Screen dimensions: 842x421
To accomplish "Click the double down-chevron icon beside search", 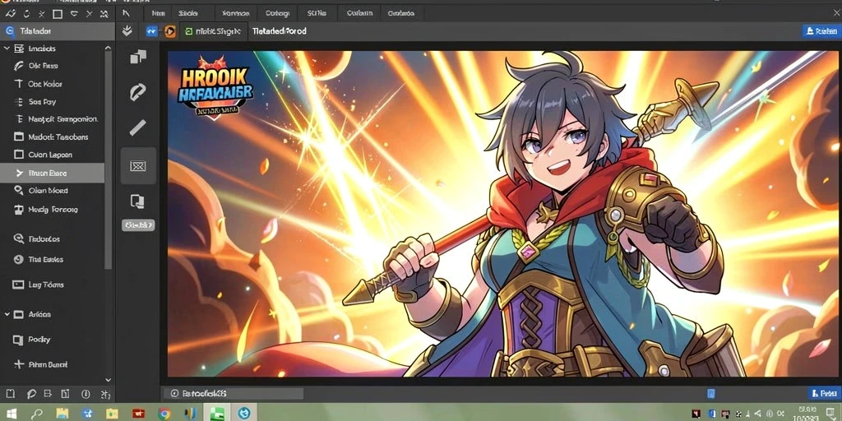I will point(127,31).
